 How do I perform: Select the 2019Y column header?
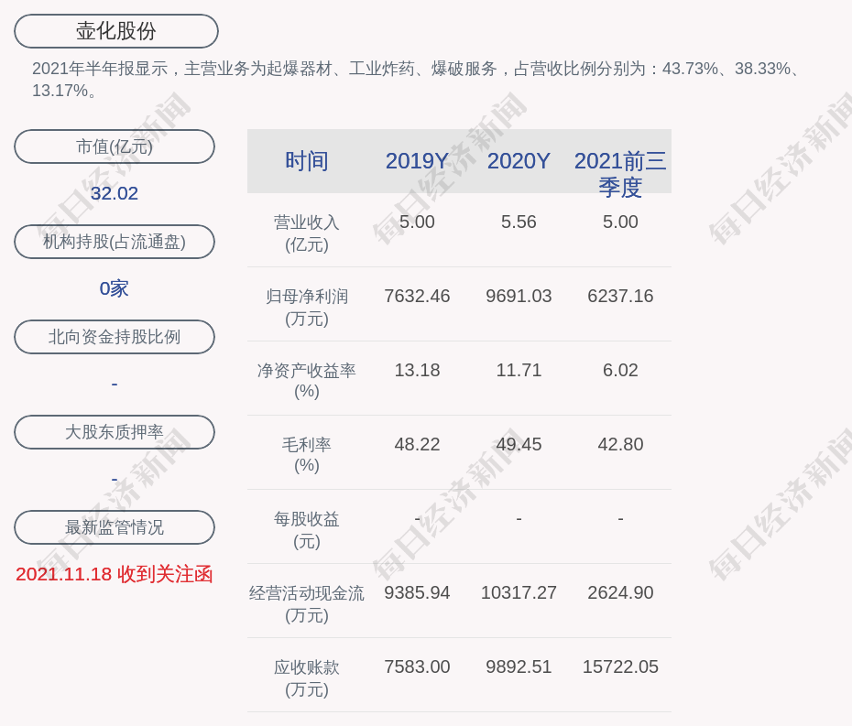point(417,161)
